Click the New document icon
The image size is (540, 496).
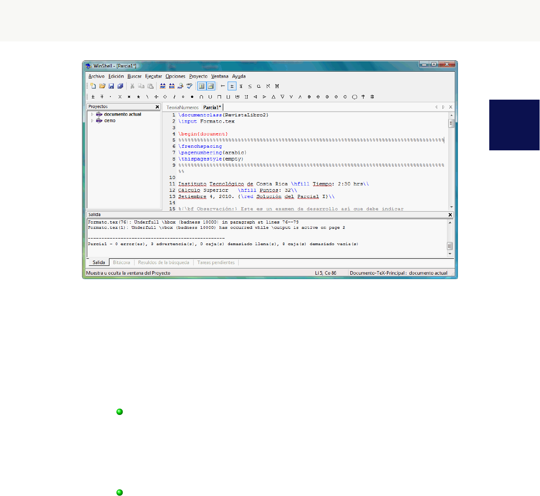pyautogui.click(x=93, y=86)
